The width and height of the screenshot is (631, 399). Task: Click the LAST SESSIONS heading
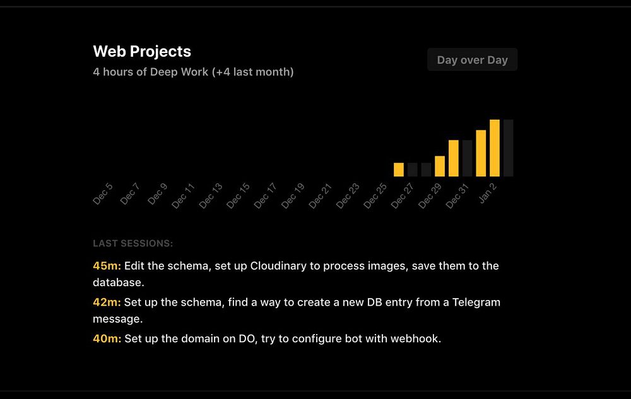(x=133, y=243)
